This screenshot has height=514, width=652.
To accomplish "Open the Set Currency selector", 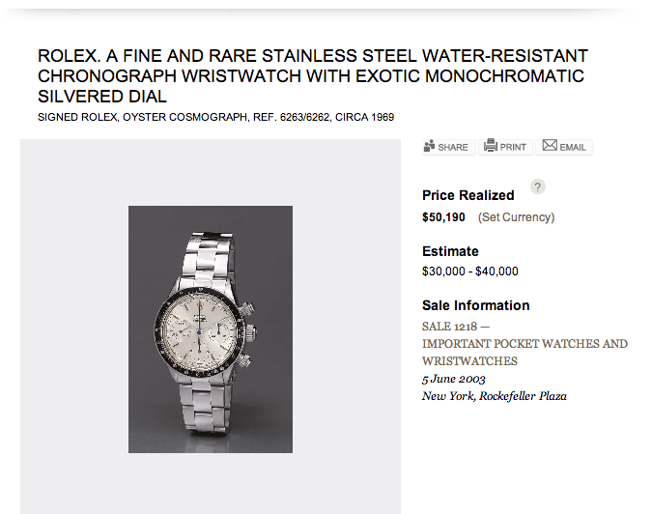I will [x=516, y=217].
